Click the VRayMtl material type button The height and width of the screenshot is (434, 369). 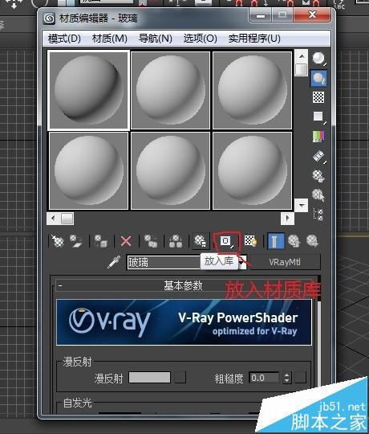pyautogui.click(x=285, y=262)
